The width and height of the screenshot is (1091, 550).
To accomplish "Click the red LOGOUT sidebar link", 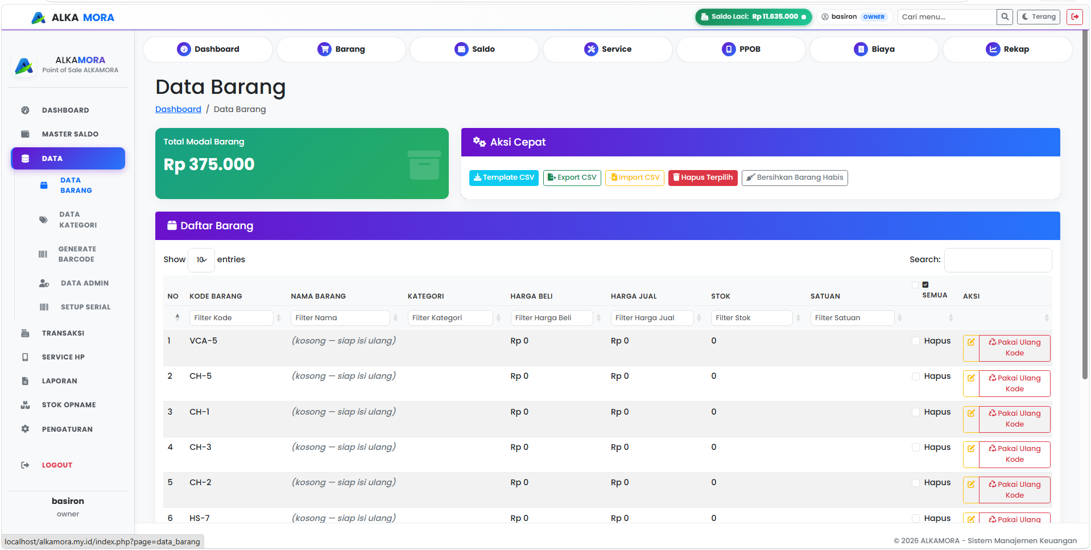I will 57,465.
